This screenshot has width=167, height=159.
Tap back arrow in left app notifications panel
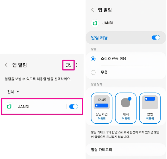point(7,65)
